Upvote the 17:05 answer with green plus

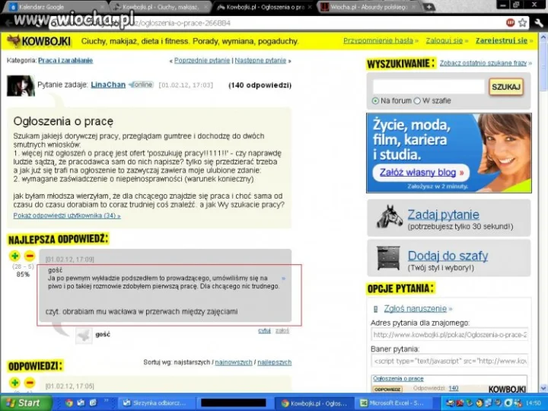(x=14, y=383)
